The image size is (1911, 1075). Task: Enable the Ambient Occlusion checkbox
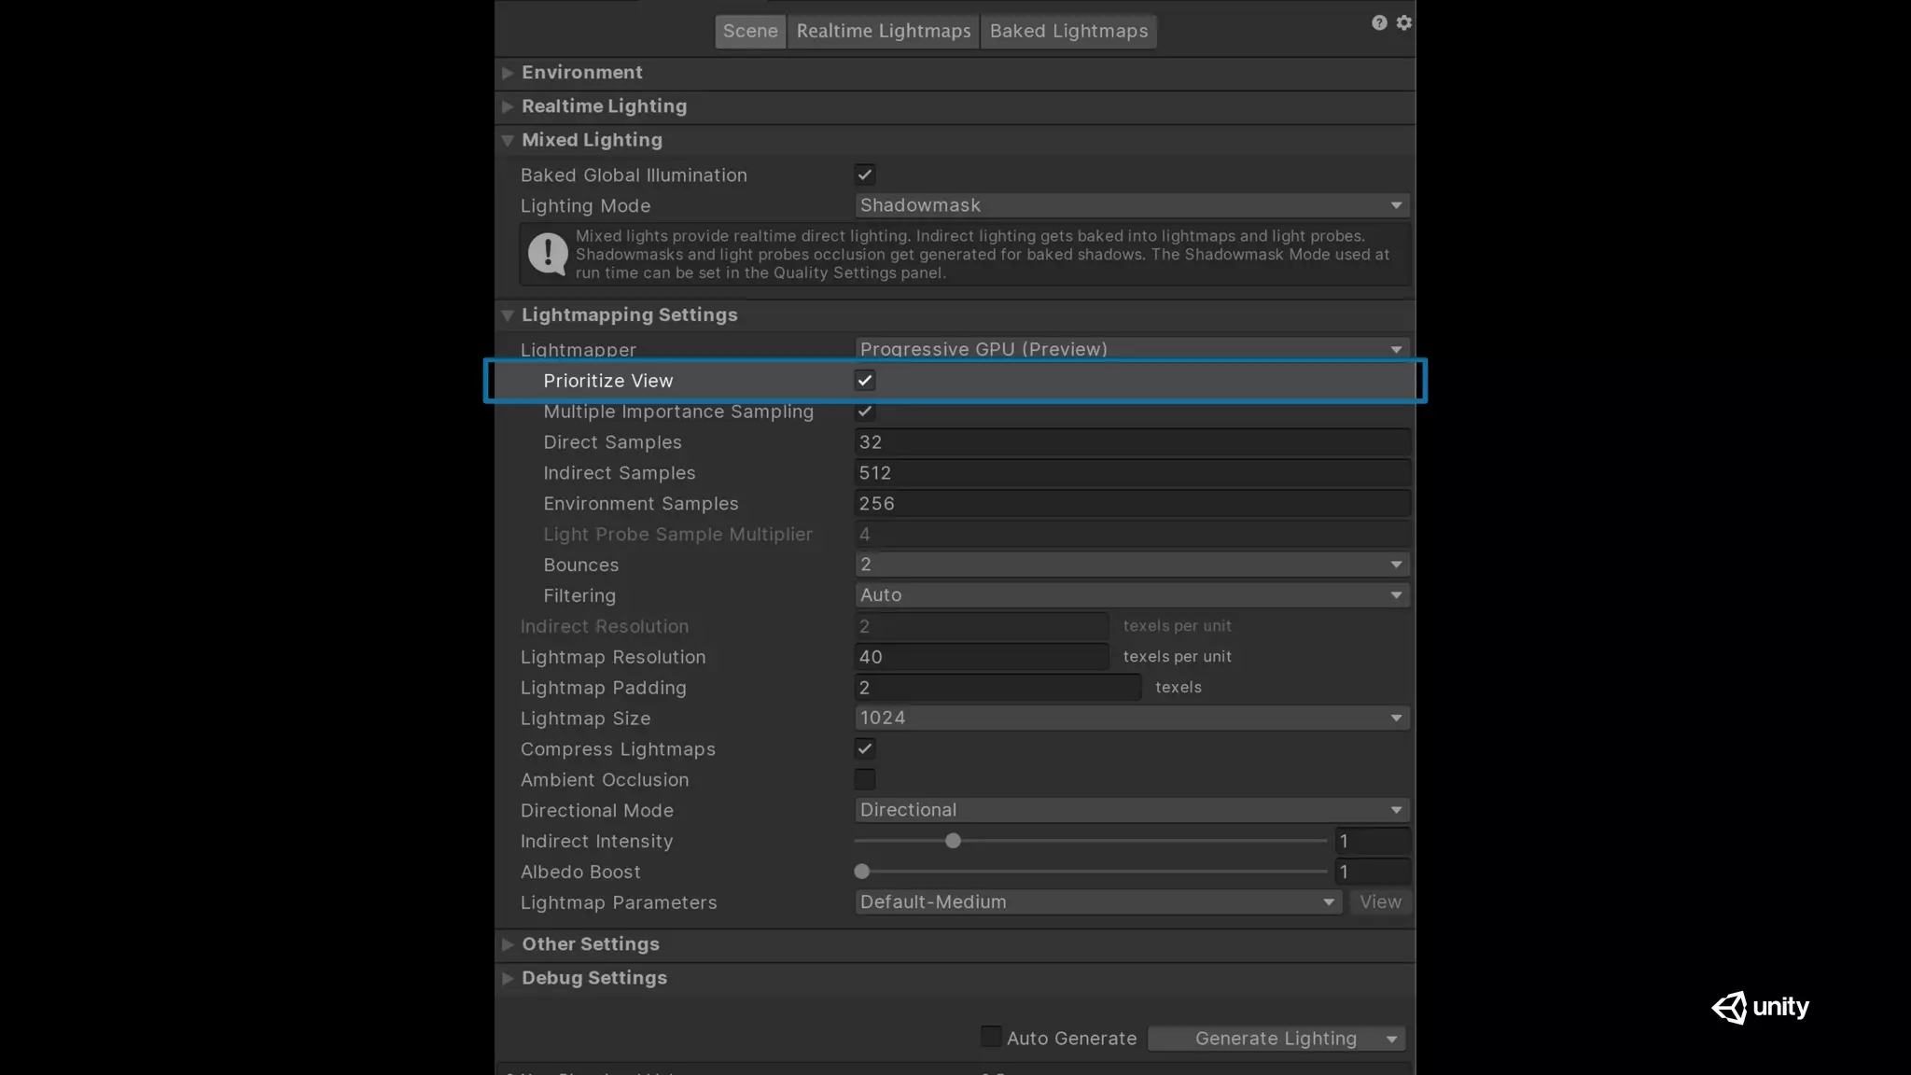click(x=865, y=779)
